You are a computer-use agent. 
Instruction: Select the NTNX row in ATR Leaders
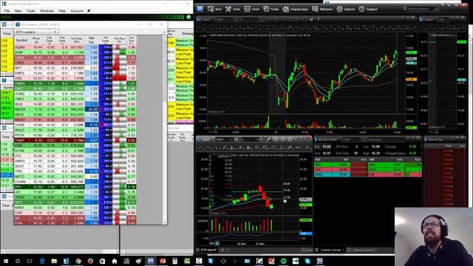tap(75, 151)
